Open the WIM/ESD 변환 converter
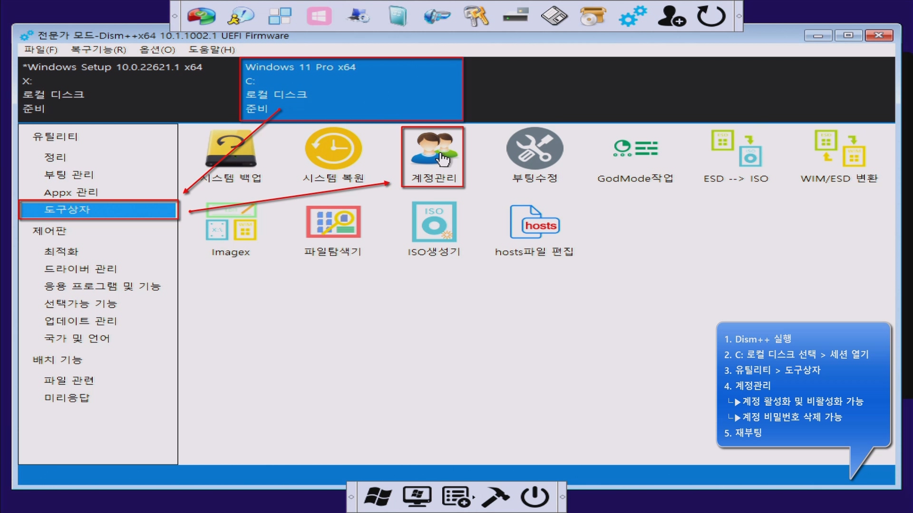The width and height of the screenshot is (913, 513). (x=839, y=157)
